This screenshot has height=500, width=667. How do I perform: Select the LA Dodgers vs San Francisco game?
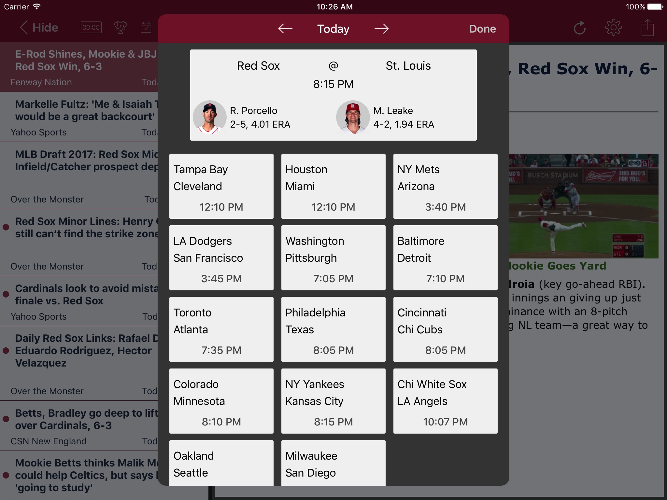coord(221,258)
